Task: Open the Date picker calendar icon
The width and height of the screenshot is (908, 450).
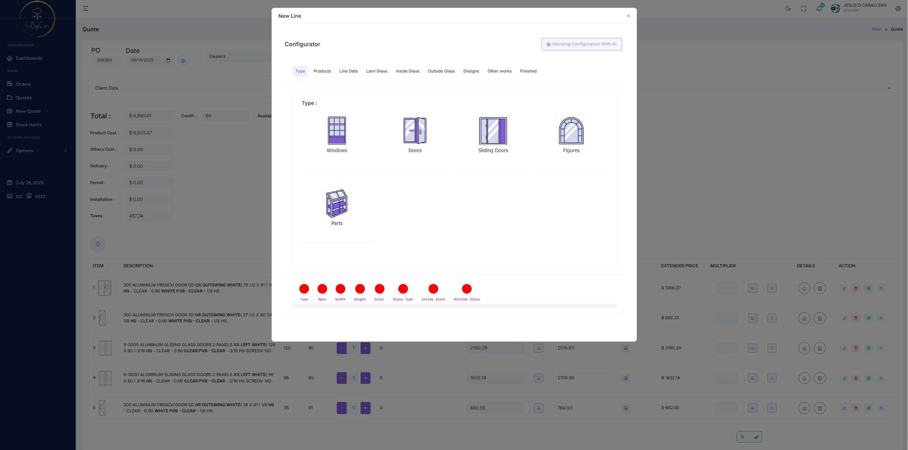Action: pos(168,60)
